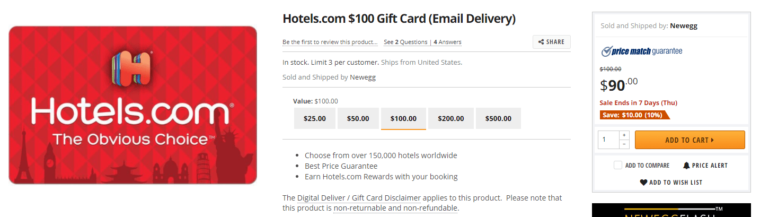Click the quantity input field
The image size is (760, 217).
point(608,140)
